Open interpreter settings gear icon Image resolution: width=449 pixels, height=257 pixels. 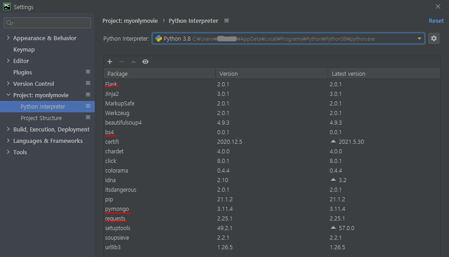434,38
